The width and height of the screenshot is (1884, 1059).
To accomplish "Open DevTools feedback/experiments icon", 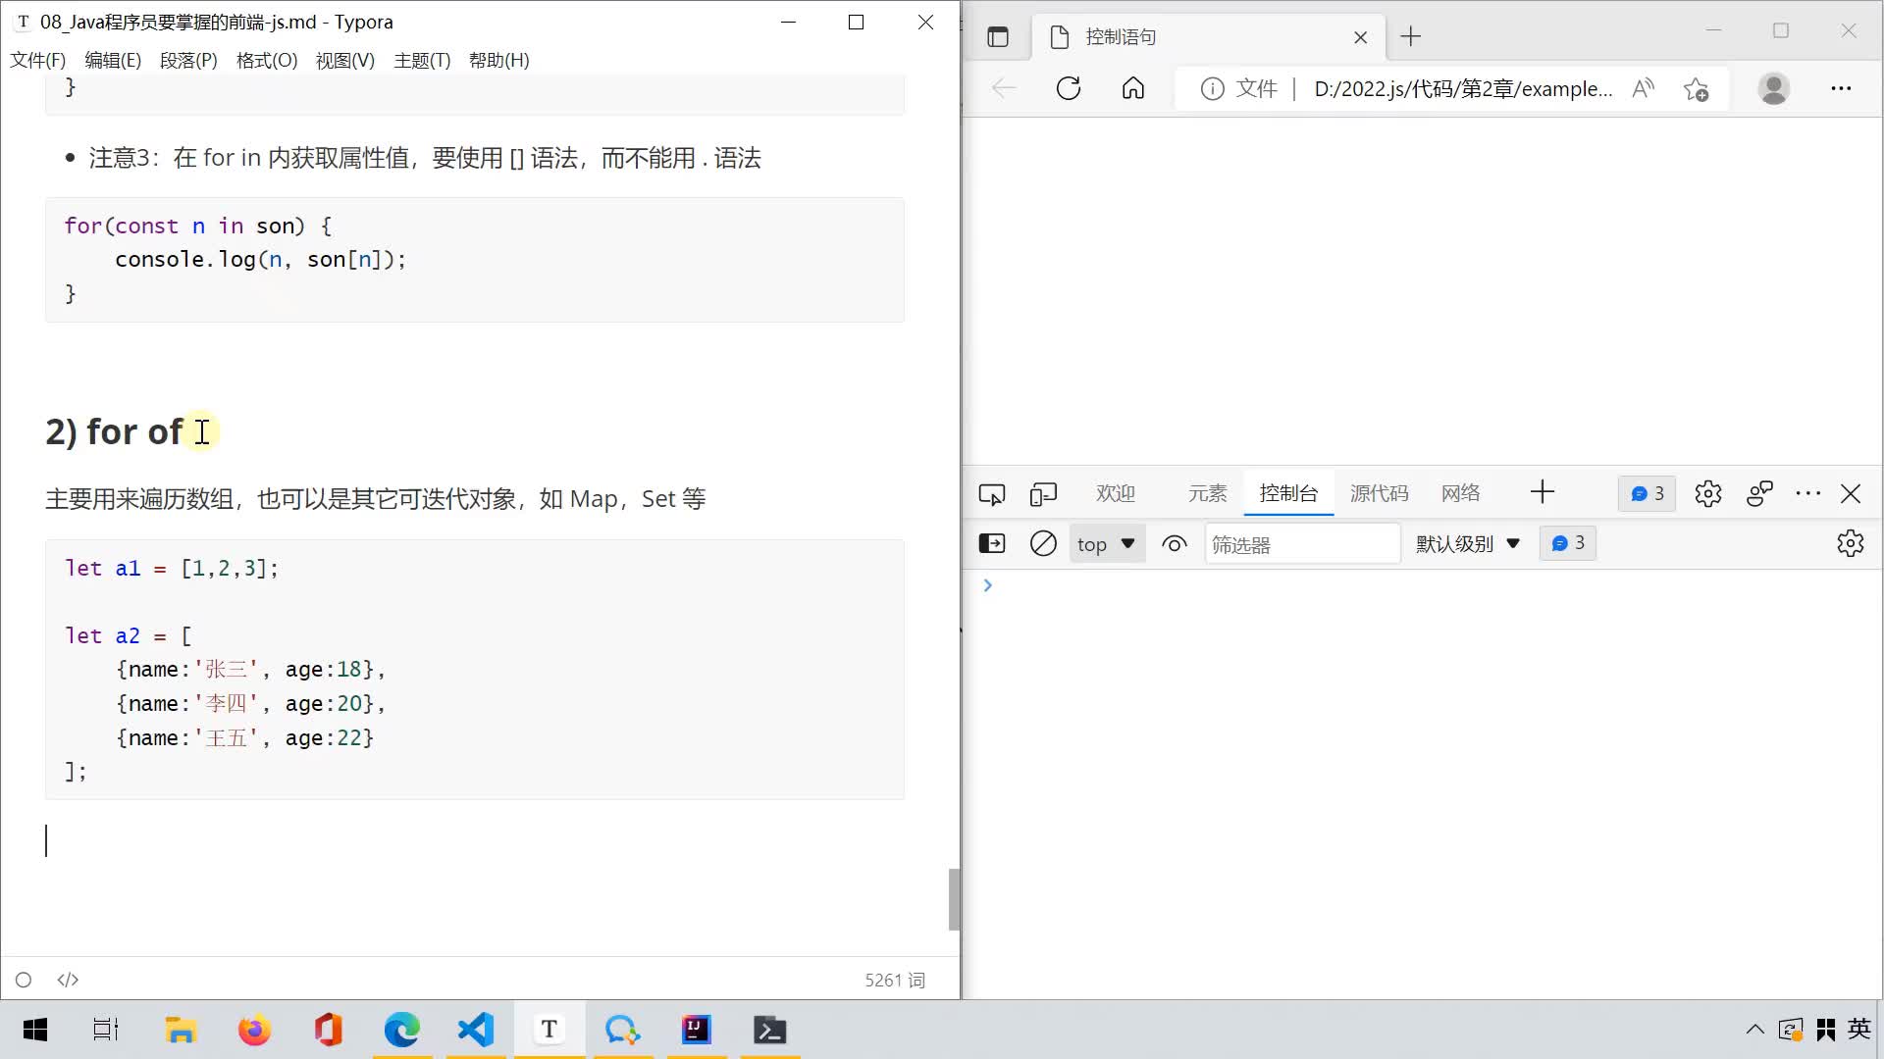I will (1760, 494).
